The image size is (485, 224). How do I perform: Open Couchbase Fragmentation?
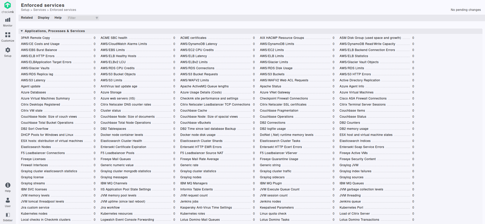click(279, 111)
